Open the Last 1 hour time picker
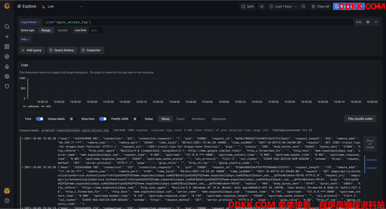The height and width of the screenshot is (209, 386). click(x=283, y=6)
